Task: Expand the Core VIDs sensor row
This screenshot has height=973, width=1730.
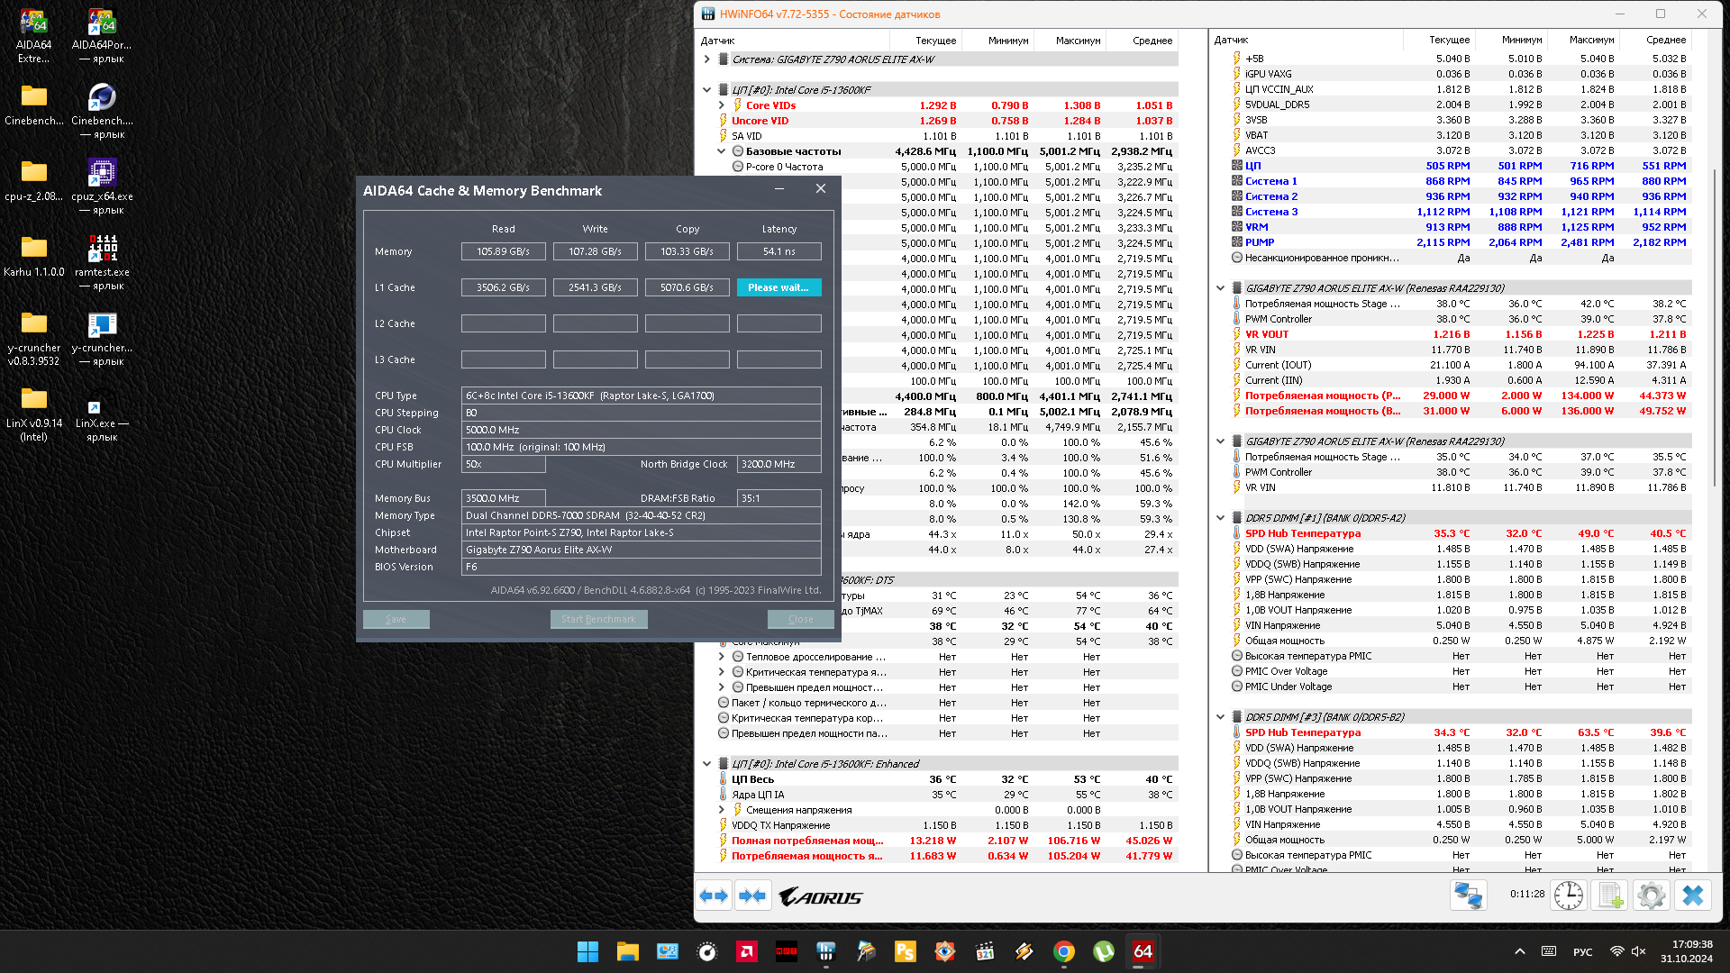Action: click(x=722, y=105)
